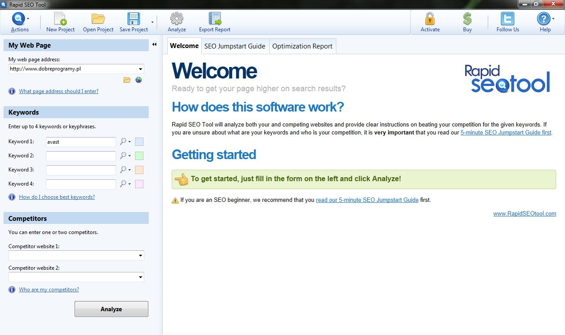Collapse the left sidebar panel arrows
565x335 pixels.
154,45
